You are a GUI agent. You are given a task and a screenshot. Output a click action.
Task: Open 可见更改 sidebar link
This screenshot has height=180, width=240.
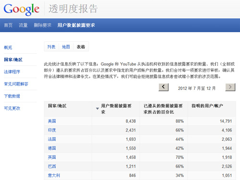(12, 108)
